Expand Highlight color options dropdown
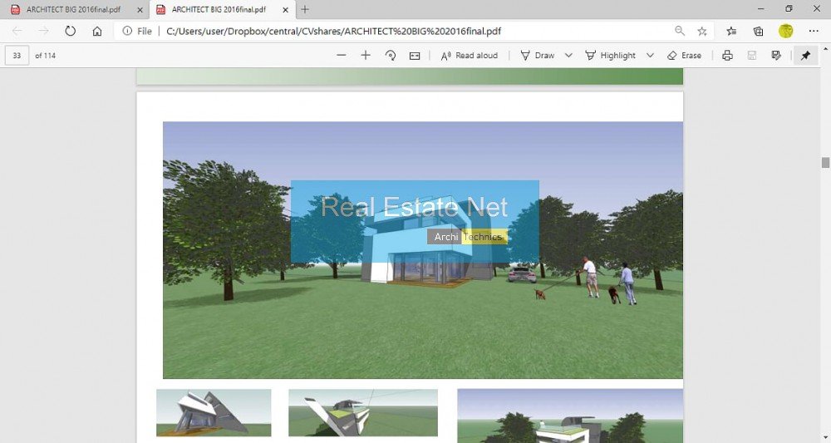The image size is (831, 443). pyautogui.click(x=650, y=55)
